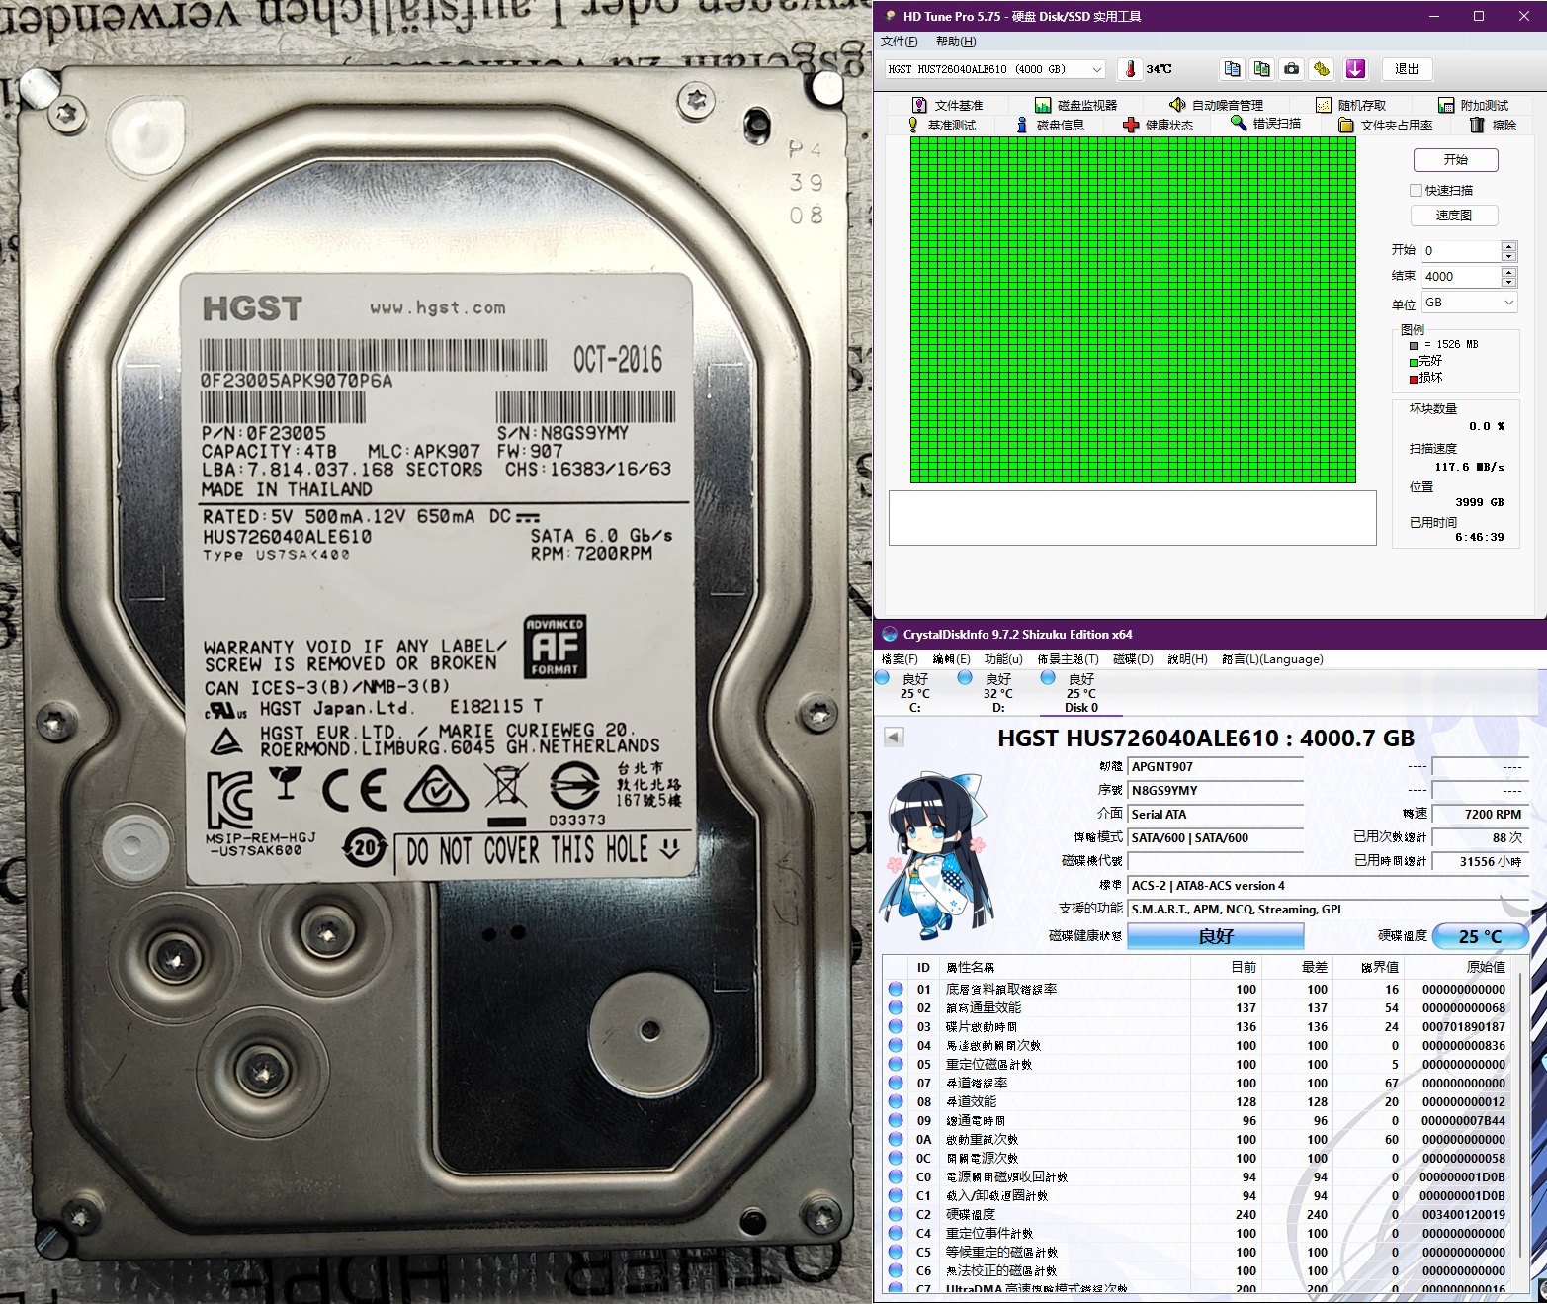This screenshot has height=1304, width=1547.
Task: Click the status circle for SMART attribute C2
Action: (896, 1214)
